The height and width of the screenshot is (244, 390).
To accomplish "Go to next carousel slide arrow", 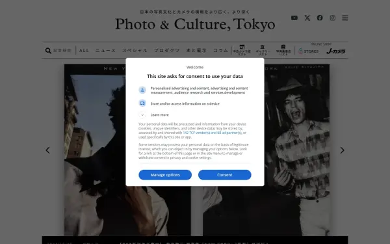I will 343,150.
